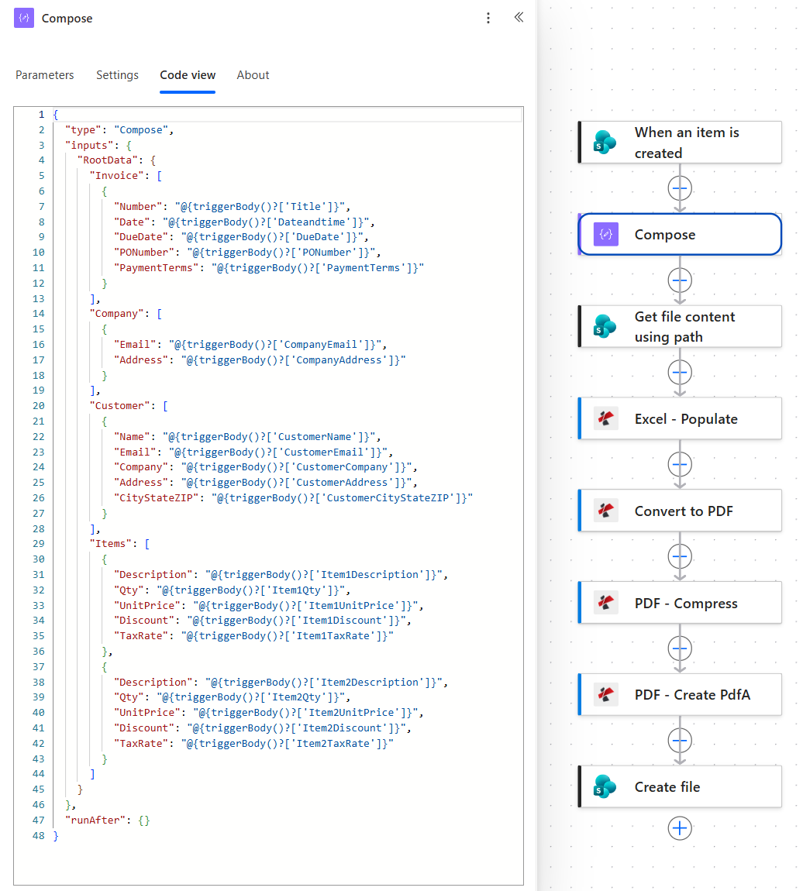Open the About tab
This screenshot has height=891, width=803.
(x=253, y=75)
